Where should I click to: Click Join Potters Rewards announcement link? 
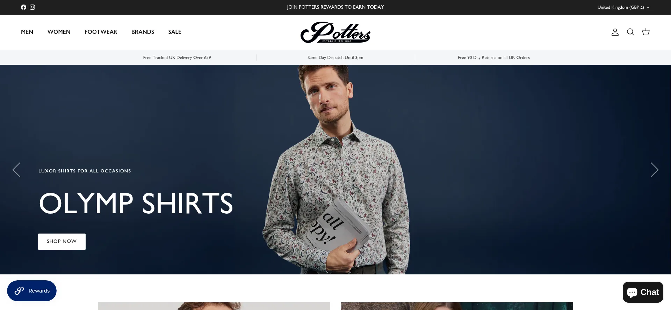(335, 7)
